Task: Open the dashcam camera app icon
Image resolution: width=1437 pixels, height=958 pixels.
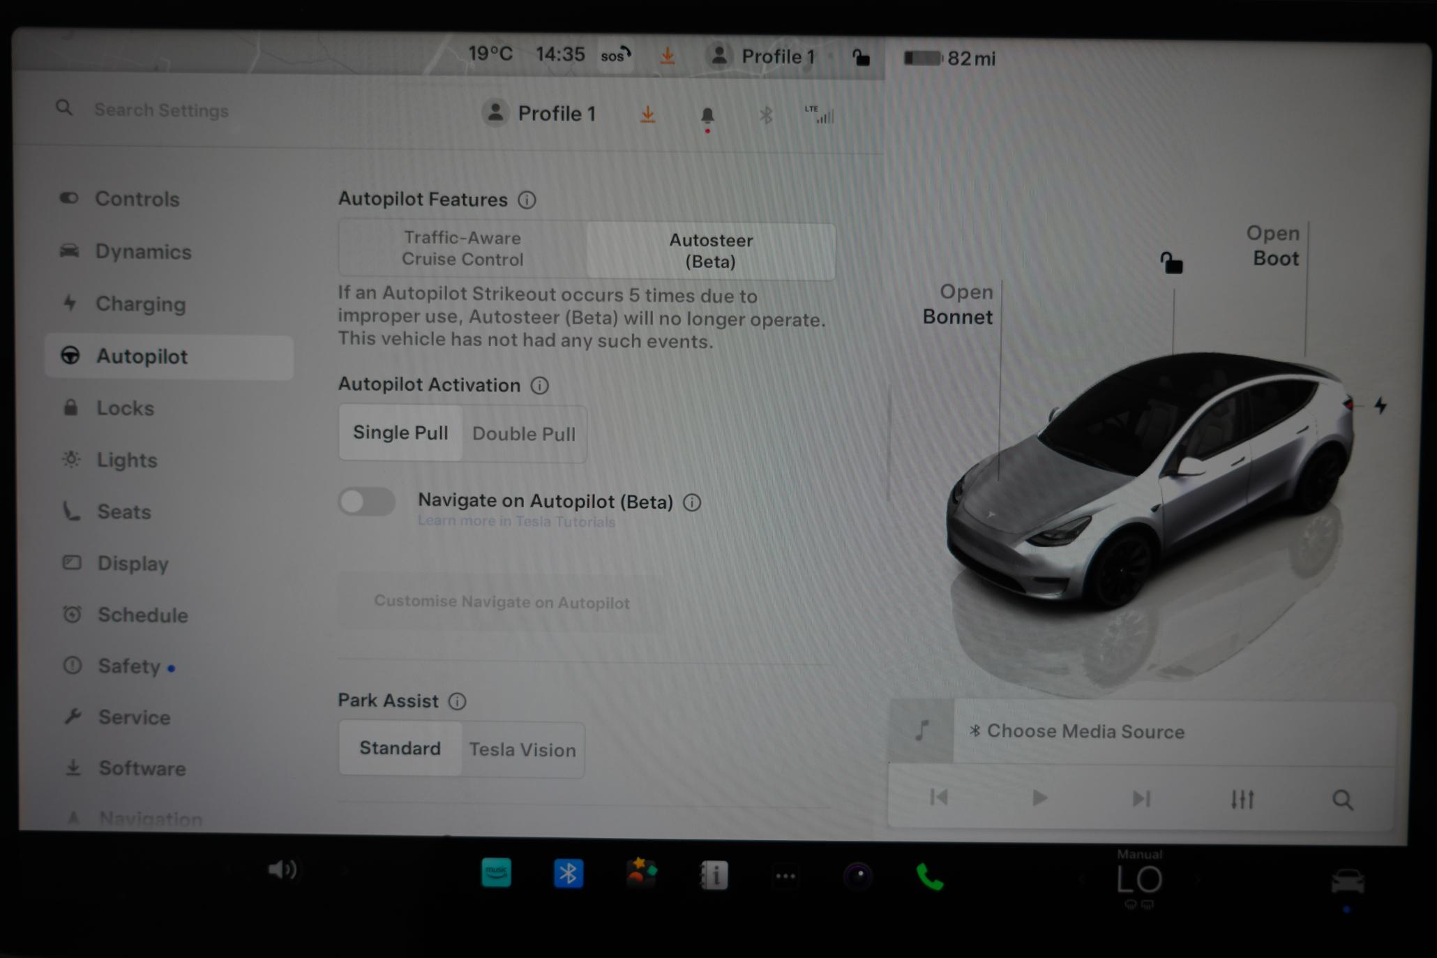Action: tap(858, 876)
